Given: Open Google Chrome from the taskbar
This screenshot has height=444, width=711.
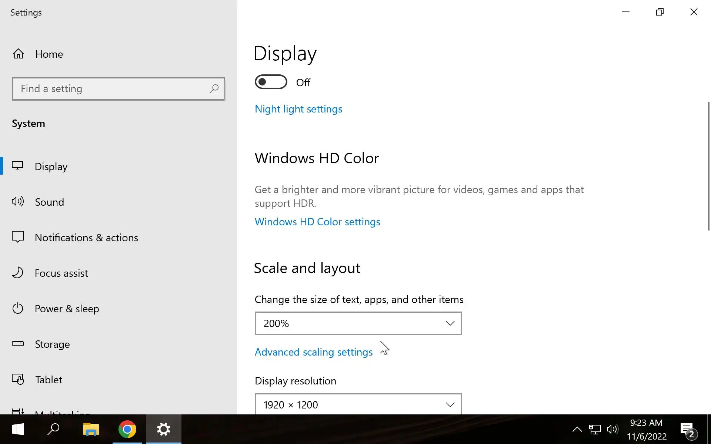Looking at the screenshot, I should point(127,429).
